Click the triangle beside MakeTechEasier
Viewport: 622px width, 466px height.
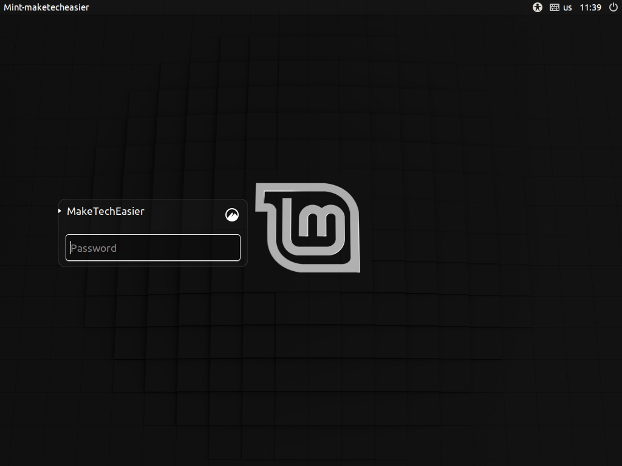[60, 211]
